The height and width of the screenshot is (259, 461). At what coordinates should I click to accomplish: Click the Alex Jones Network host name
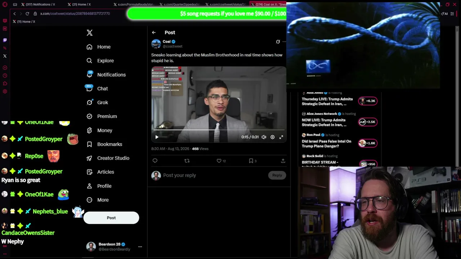coord(322,114)
